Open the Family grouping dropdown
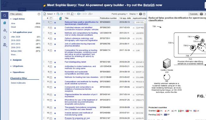The width and height of the screenshot is (206, 120). pos(119,14)
